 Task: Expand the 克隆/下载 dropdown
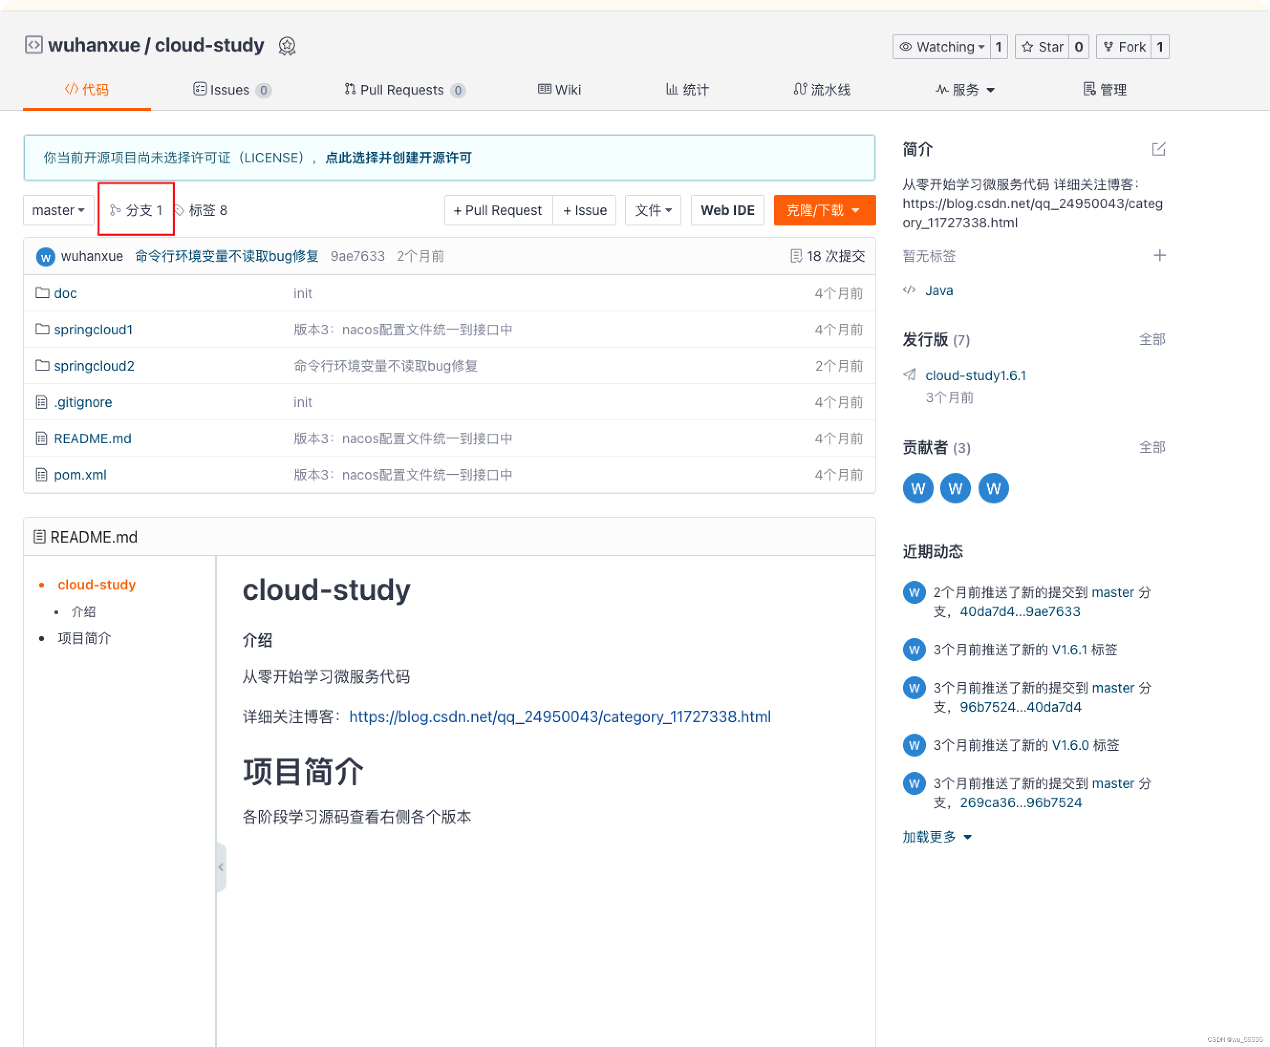pos(824,211)
